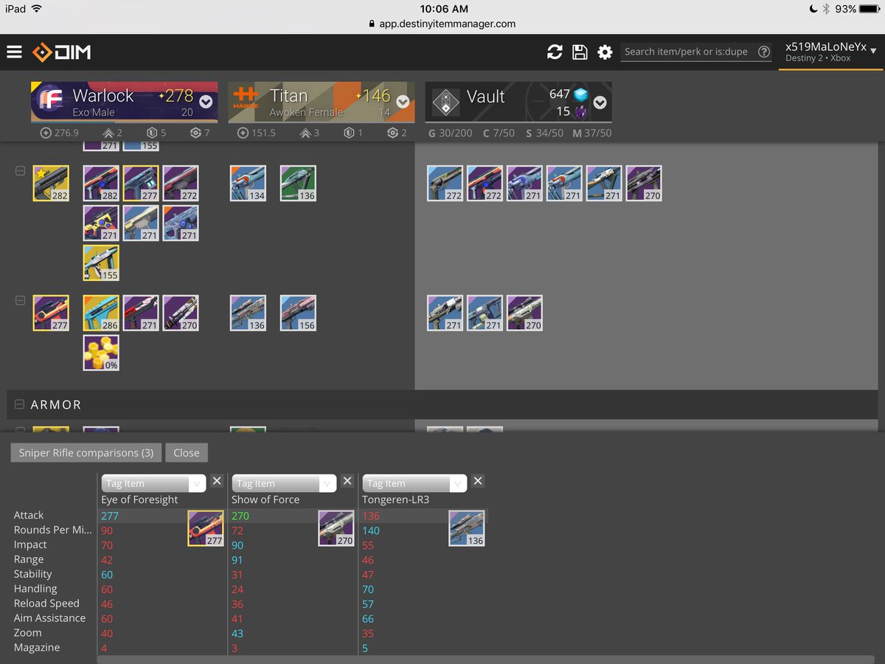Open Warlock character dropdown arrow
The image size is (885, 664).
(x=206, y=102)
